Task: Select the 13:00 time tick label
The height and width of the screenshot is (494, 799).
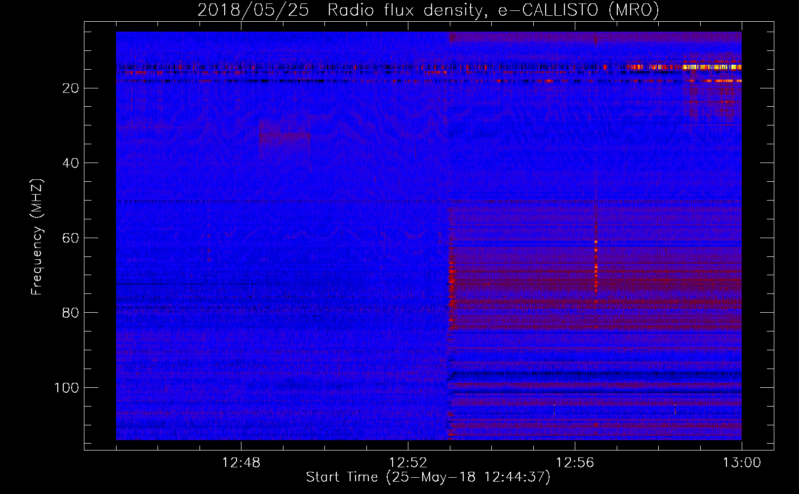Action: pos(742,463)
